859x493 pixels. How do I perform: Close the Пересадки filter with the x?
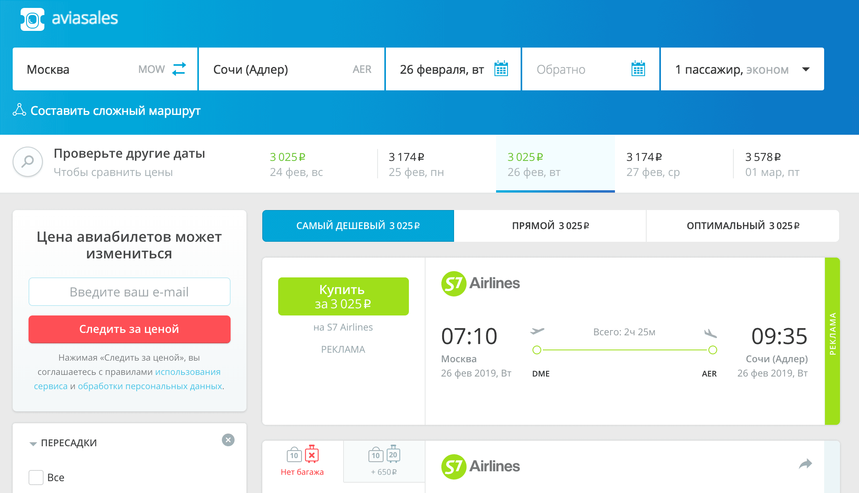click(228, 440)
